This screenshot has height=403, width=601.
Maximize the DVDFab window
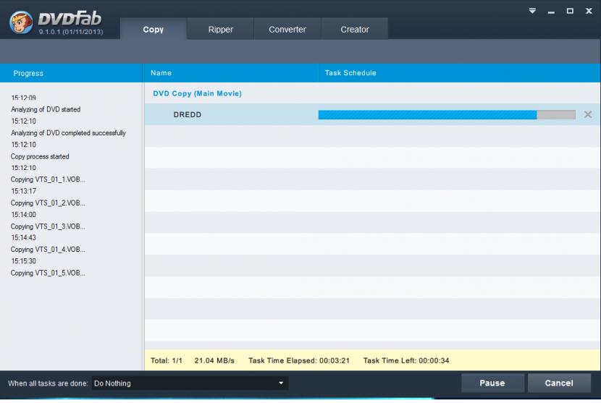pyautogui.click(x=570, y=11)
